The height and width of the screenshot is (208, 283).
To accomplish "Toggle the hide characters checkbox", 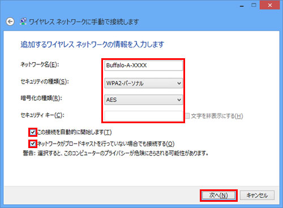I will pyautogui.click(x=187, y=116).
